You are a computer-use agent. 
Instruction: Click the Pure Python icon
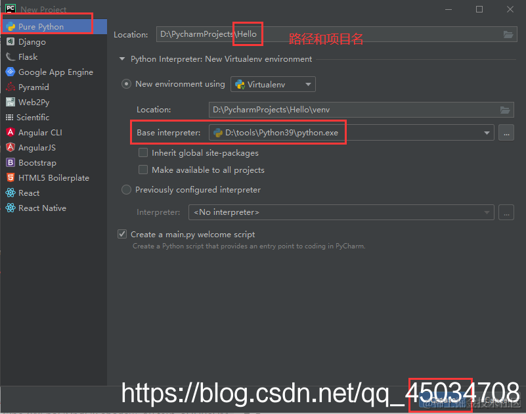point(11,26)
